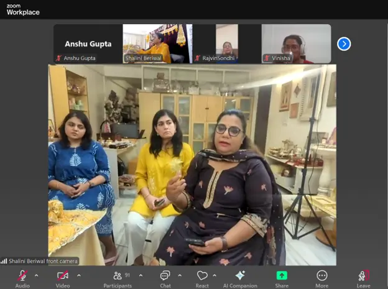Start camera with the Video icon
Viewport: 388px width, 289px height.
pyautogui.click(x=63, y=275)
